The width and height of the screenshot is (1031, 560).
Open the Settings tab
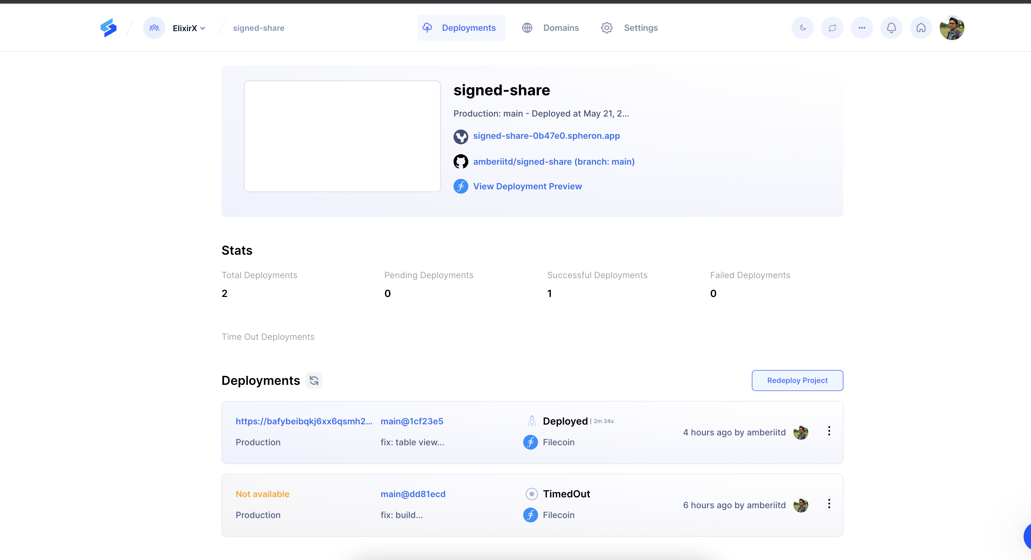pyautogui.click(x=629, y=28)
